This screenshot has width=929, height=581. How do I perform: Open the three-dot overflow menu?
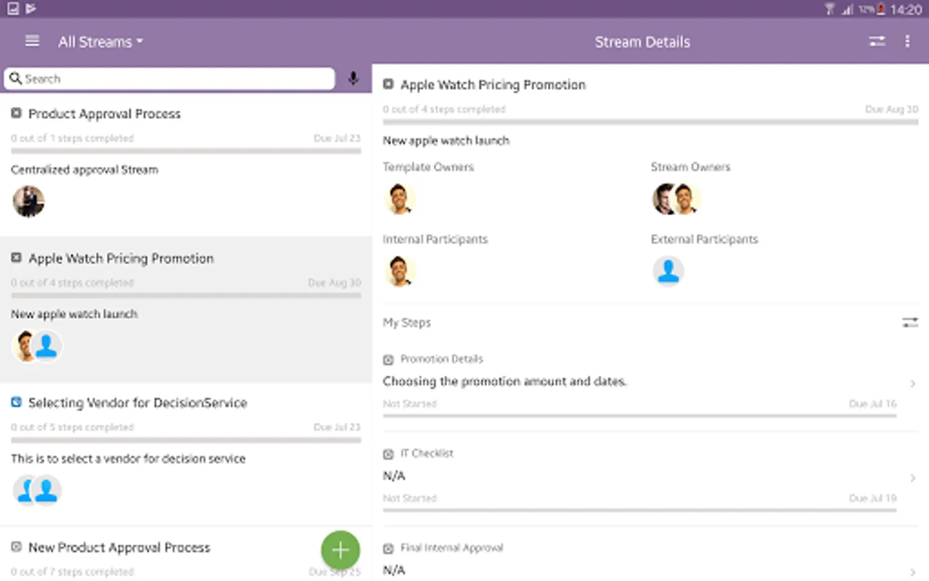pos(907,41)
